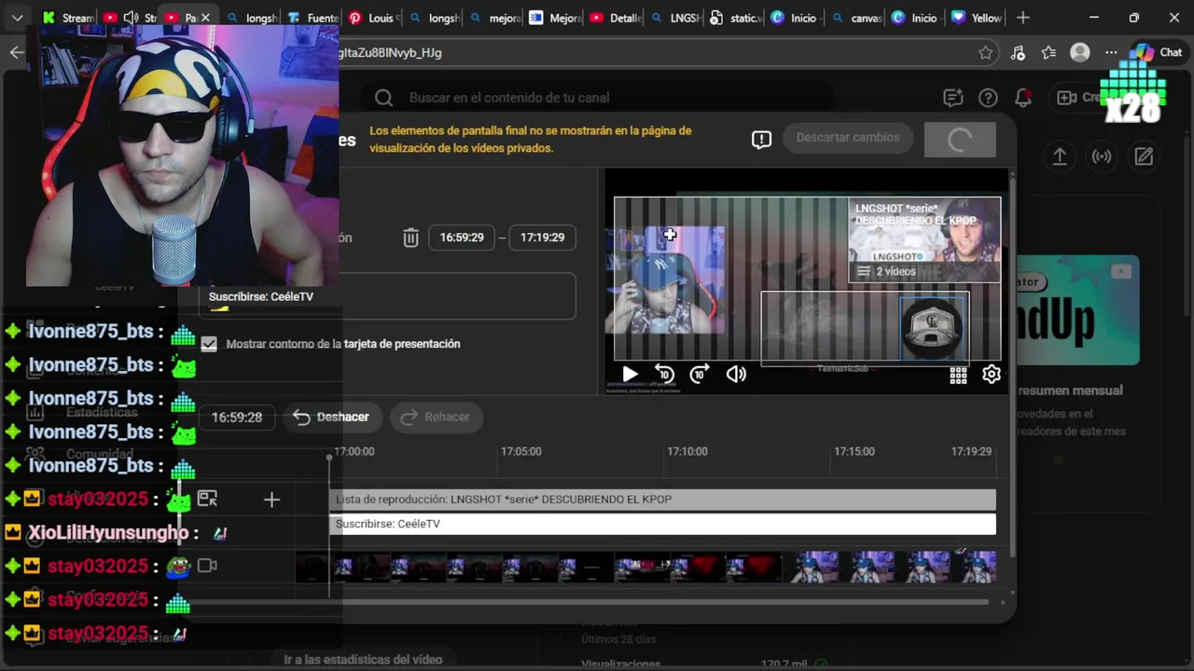
Task: Click the upload video arrow icon
Action: (x=1060, y=157)
